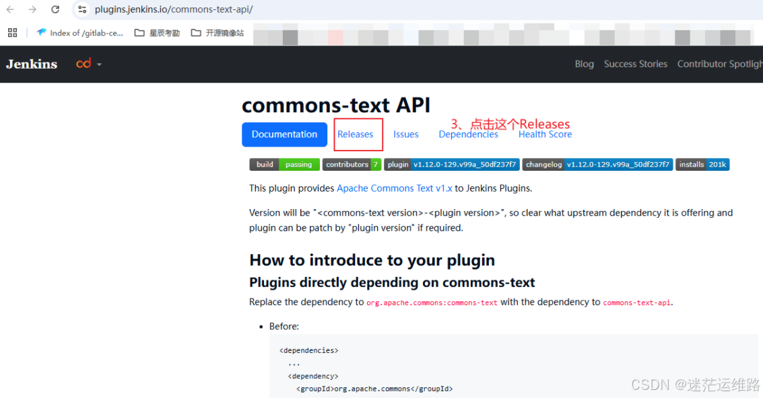Open the apps grid in bookmarks bar
Screen dimensions: 763x398
13,32
